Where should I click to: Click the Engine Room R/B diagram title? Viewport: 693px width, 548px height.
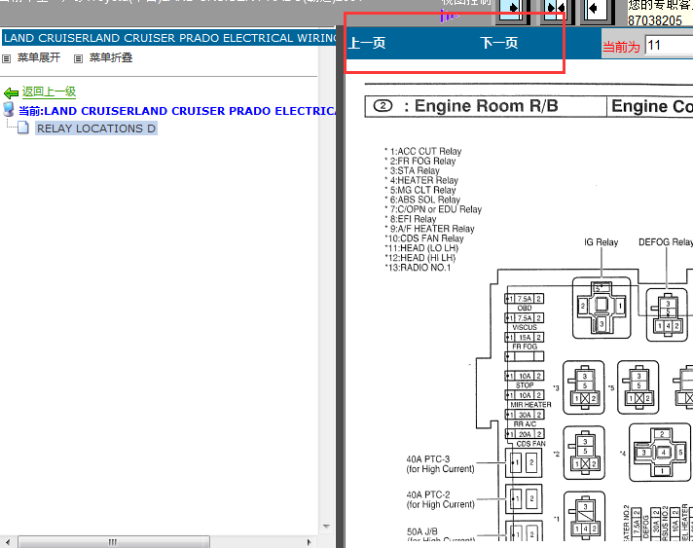(x=486, y=106)
